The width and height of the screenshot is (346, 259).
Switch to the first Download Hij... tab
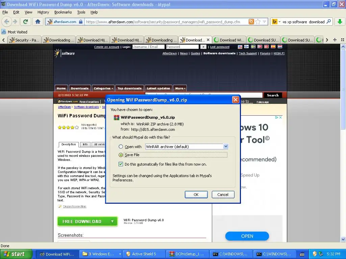(93, 40)
